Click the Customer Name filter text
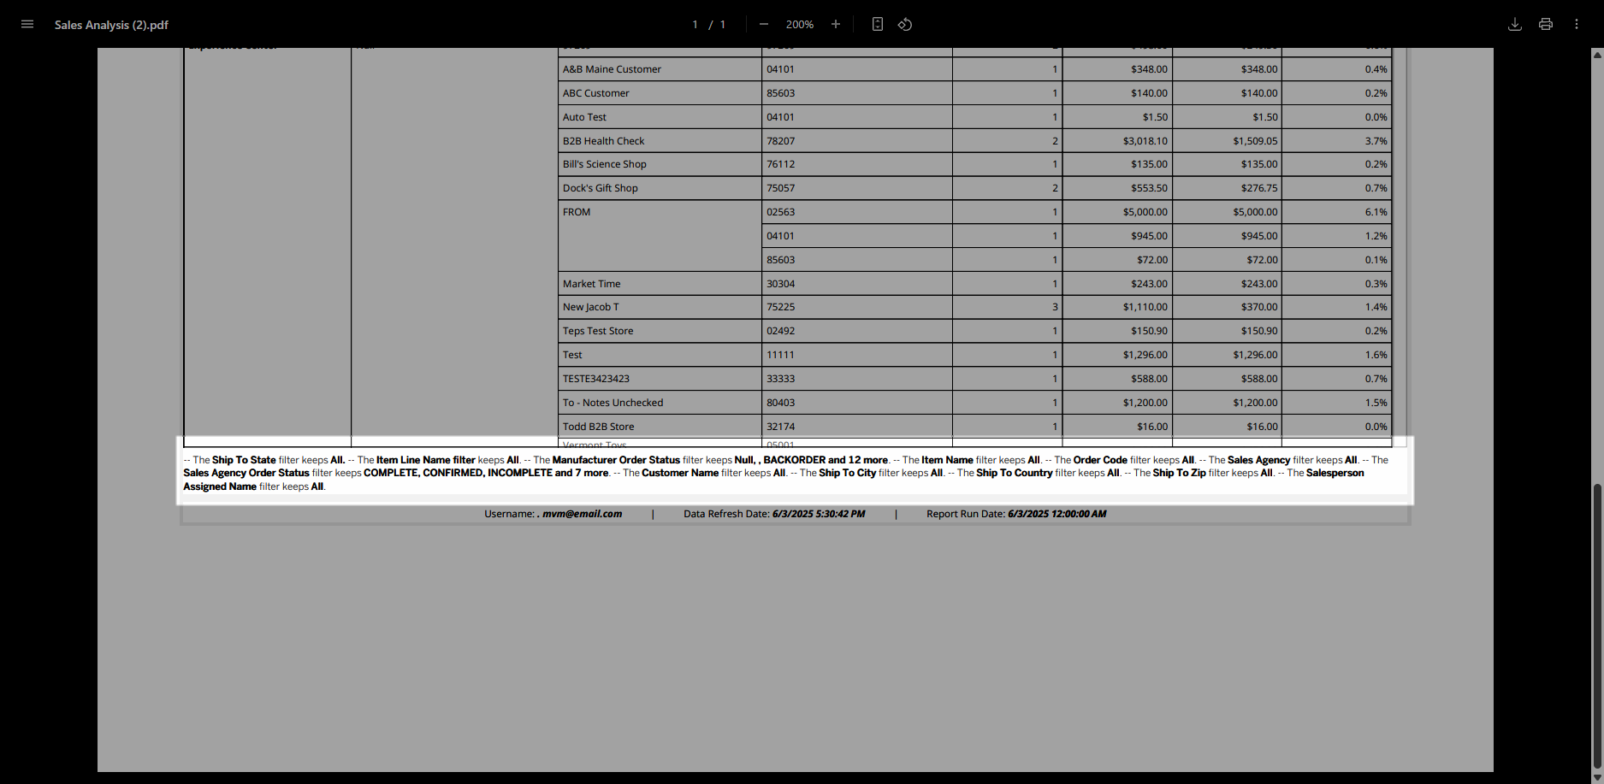The image size is (1604, 784). tap(680, 473)
